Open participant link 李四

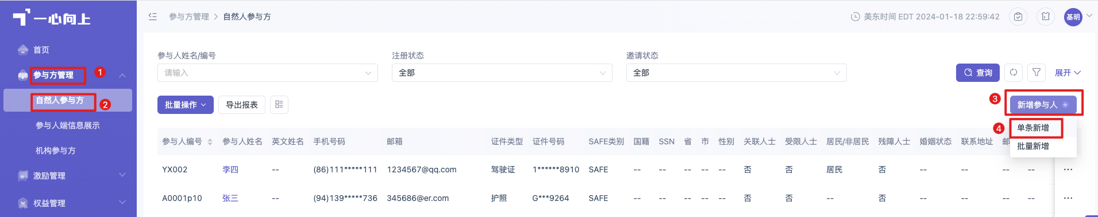click(x=230, y=169)
